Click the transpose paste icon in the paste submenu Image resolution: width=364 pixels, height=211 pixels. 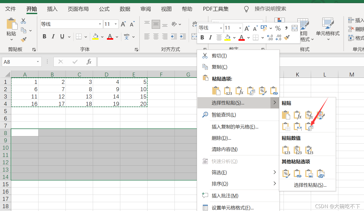pos(309,127)
